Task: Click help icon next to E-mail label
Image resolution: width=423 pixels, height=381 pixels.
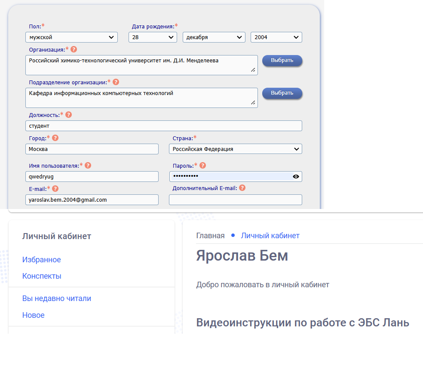Action: 55,188
